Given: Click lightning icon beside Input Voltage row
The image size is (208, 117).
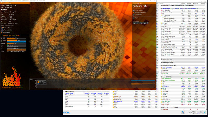Looking at the screenshot, I should point(162,87).
